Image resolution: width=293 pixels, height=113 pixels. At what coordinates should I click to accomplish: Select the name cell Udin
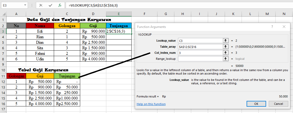40,59
